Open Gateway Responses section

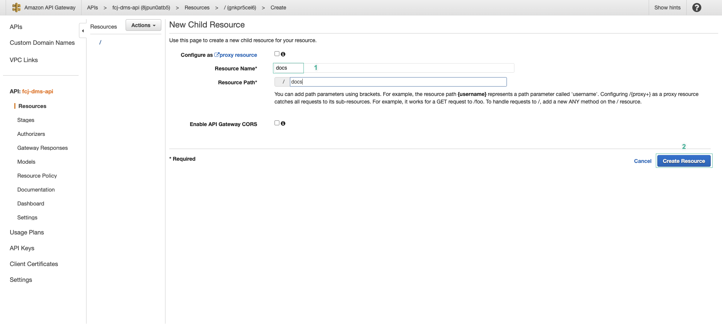42,148
